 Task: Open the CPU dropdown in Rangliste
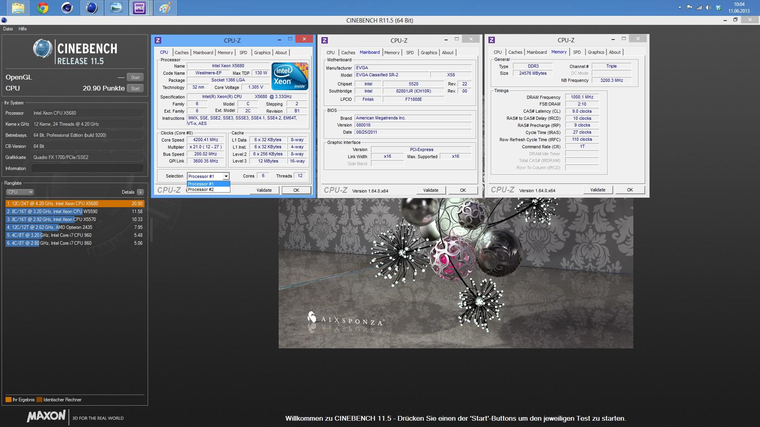point(20,192)
